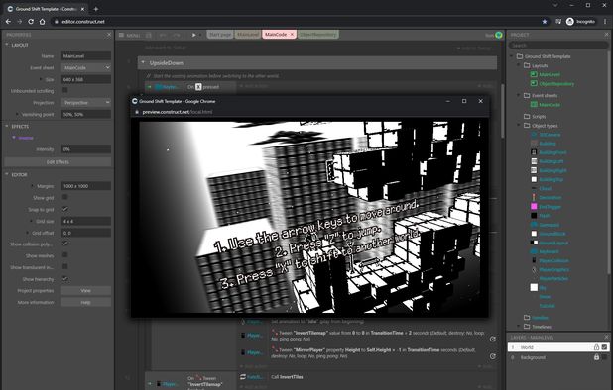Click the Project properties View button

pos(86,291)
